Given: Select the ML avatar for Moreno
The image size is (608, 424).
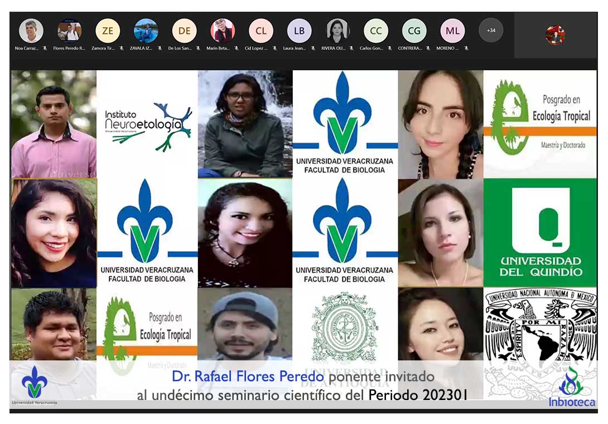Looking at the screenshot, I should pos(452,31).
